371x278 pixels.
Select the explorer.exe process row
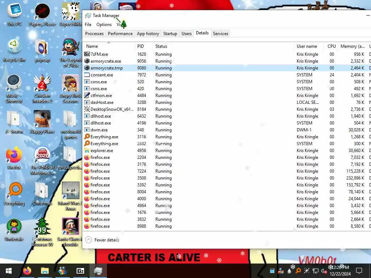[226, 150]
